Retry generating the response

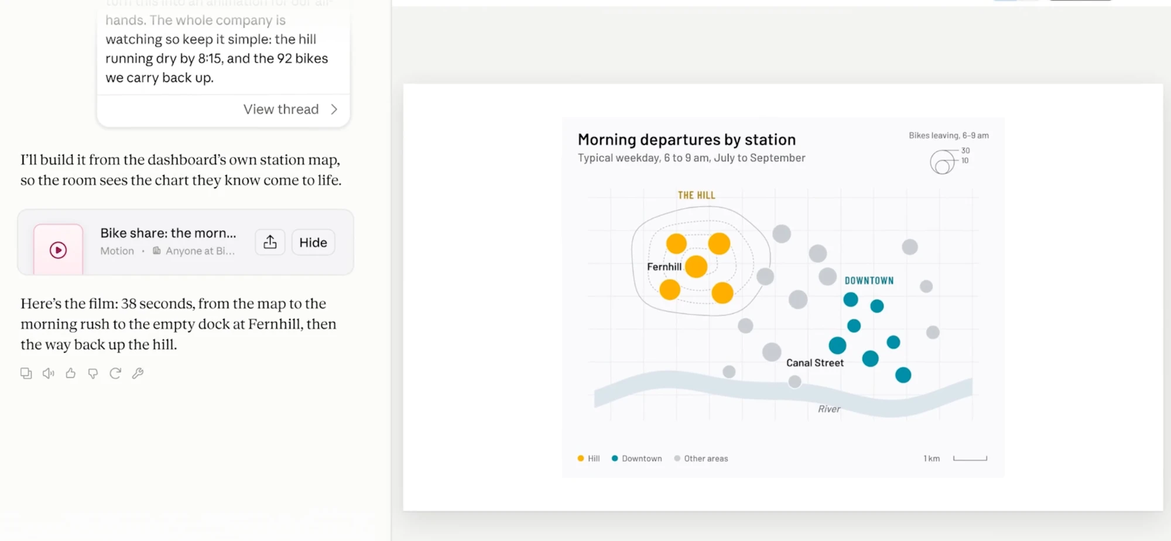(115, 374)
